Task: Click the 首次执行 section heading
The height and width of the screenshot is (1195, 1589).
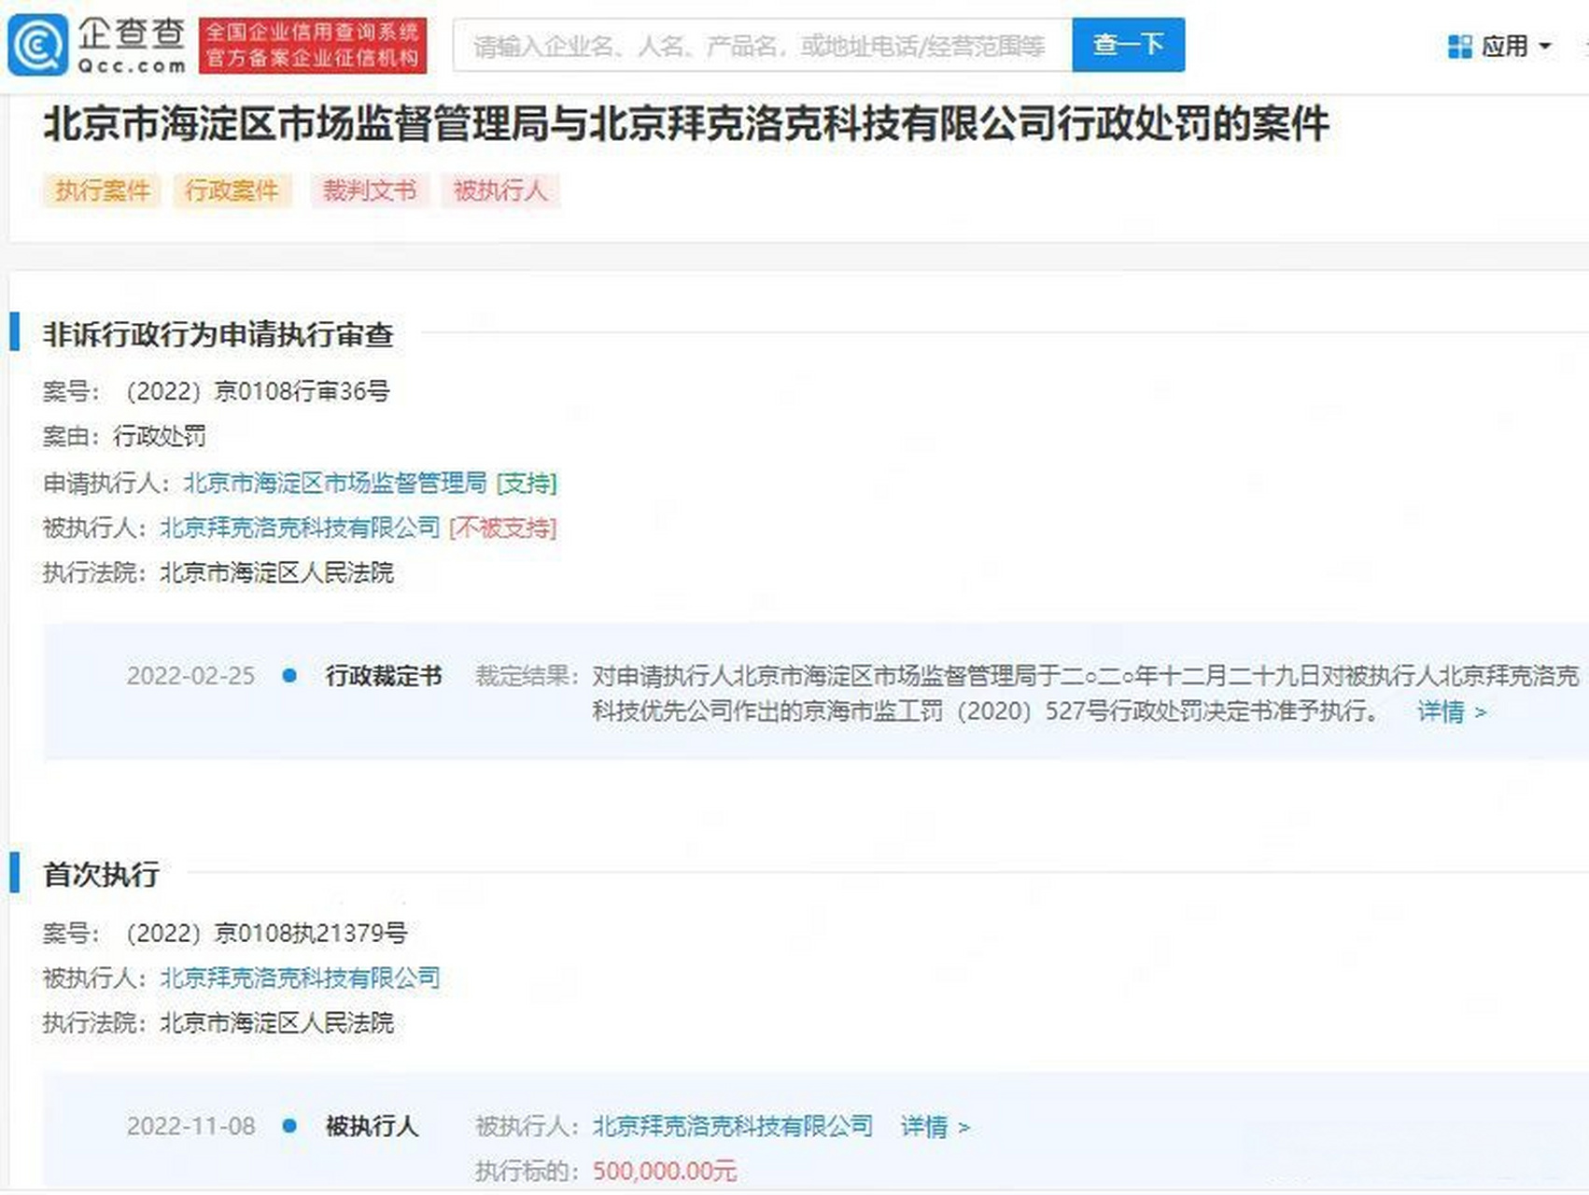Action: [x=101, y=875]
